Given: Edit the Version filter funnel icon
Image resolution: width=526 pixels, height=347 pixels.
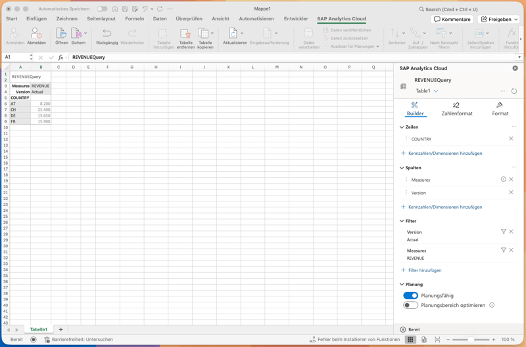Looking at the screenshot, I should [x=503, y=232].
